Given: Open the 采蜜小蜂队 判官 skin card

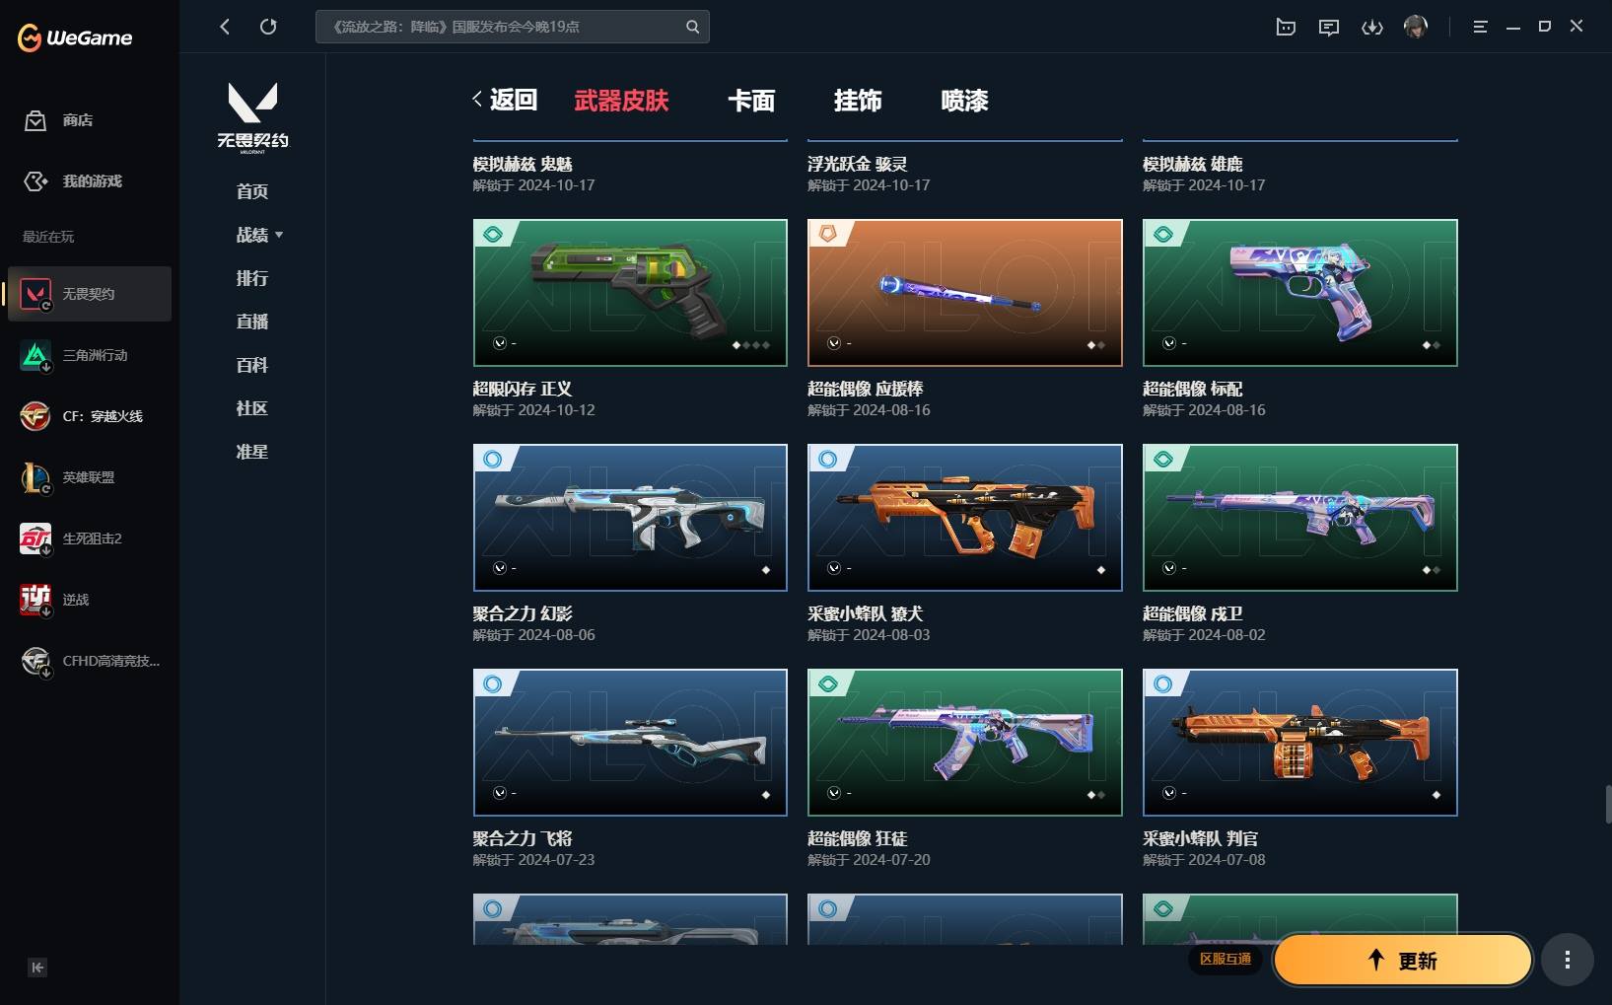Looking at the screenshot, I should pyautogui.click(x=1300, y=743).
